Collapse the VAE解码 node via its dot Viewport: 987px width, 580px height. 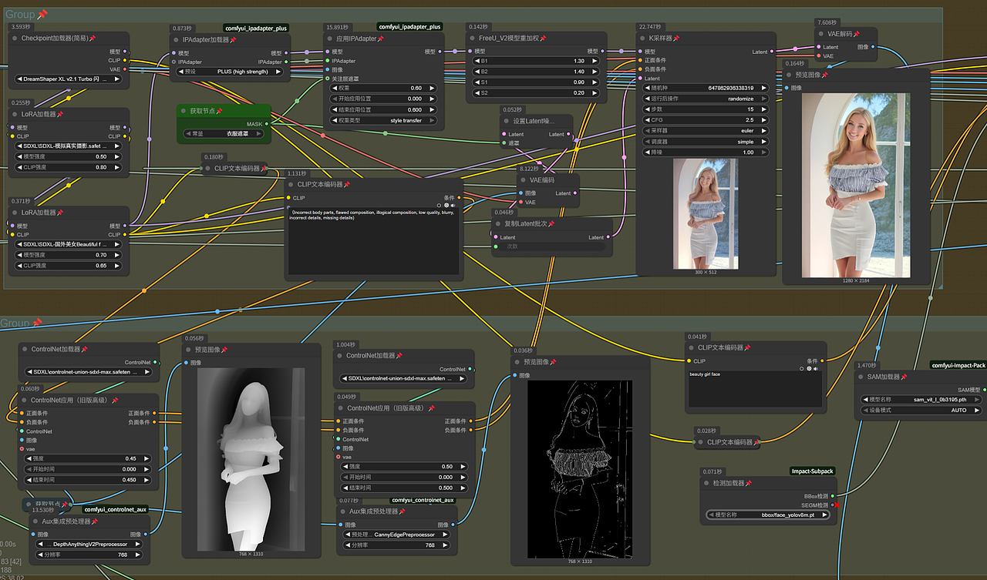point(820,34)
